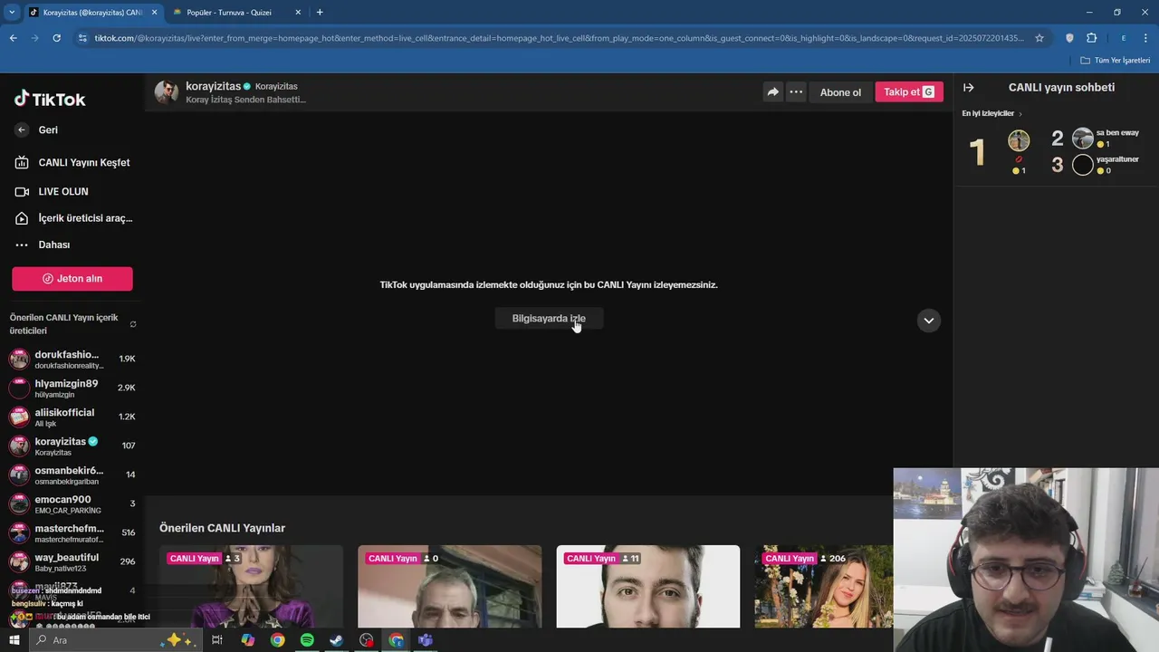Open Task View on taskbar
The height and width of the screenshot is (652, 1159).
click(217, 640)
